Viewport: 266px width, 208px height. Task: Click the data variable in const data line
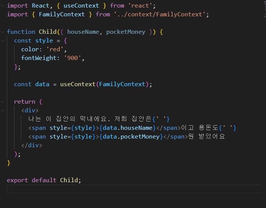tap(42, 84)
